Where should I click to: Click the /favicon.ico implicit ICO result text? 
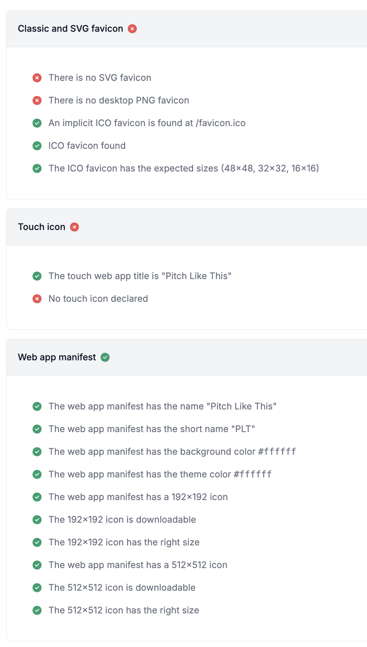(147, 123)
